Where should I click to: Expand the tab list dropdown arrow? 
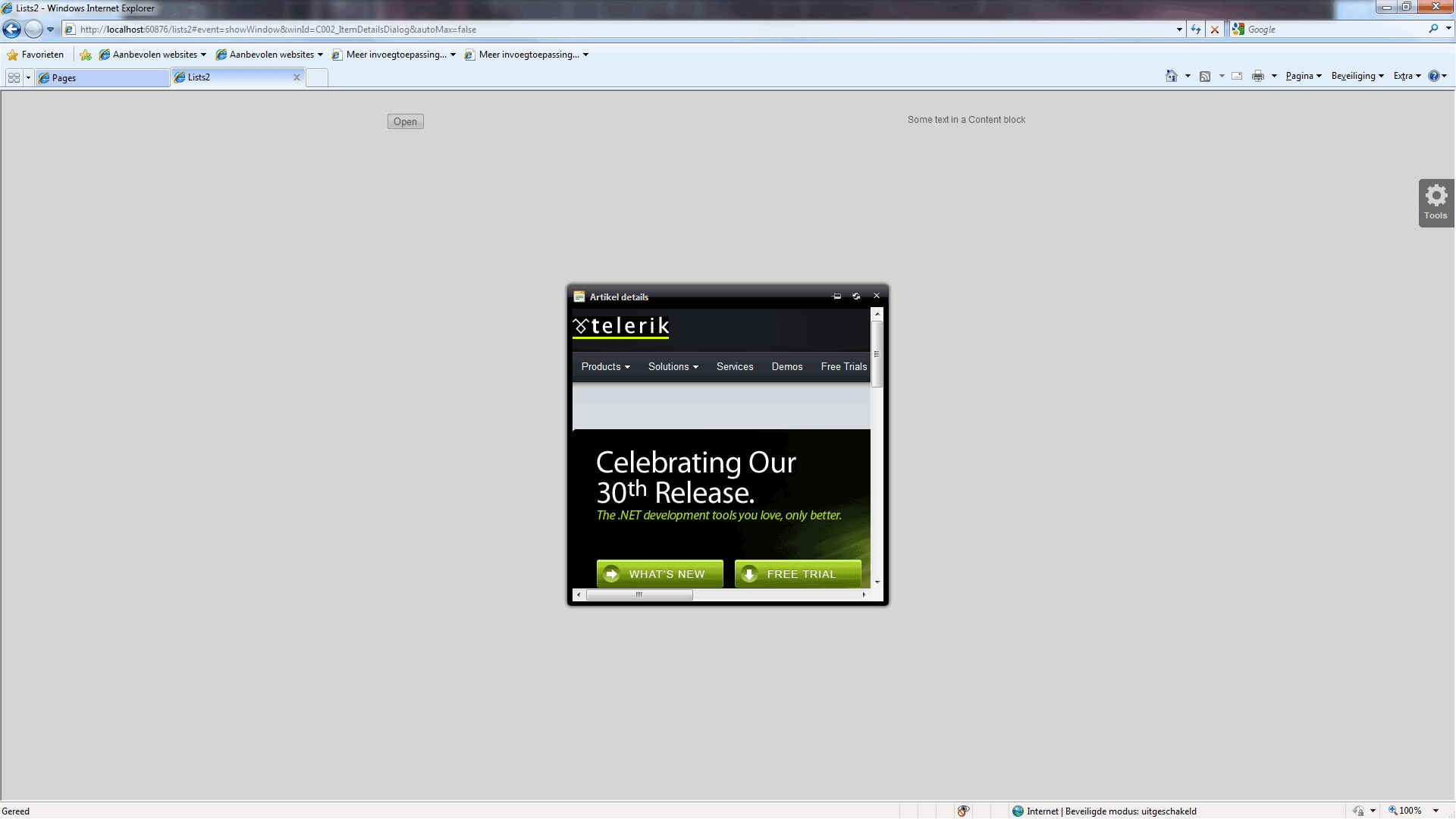point(28,77)
